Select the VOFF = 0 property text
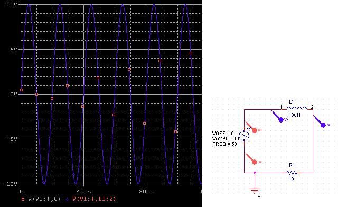Viewport: 347px width, 207px height. (223, 134)
